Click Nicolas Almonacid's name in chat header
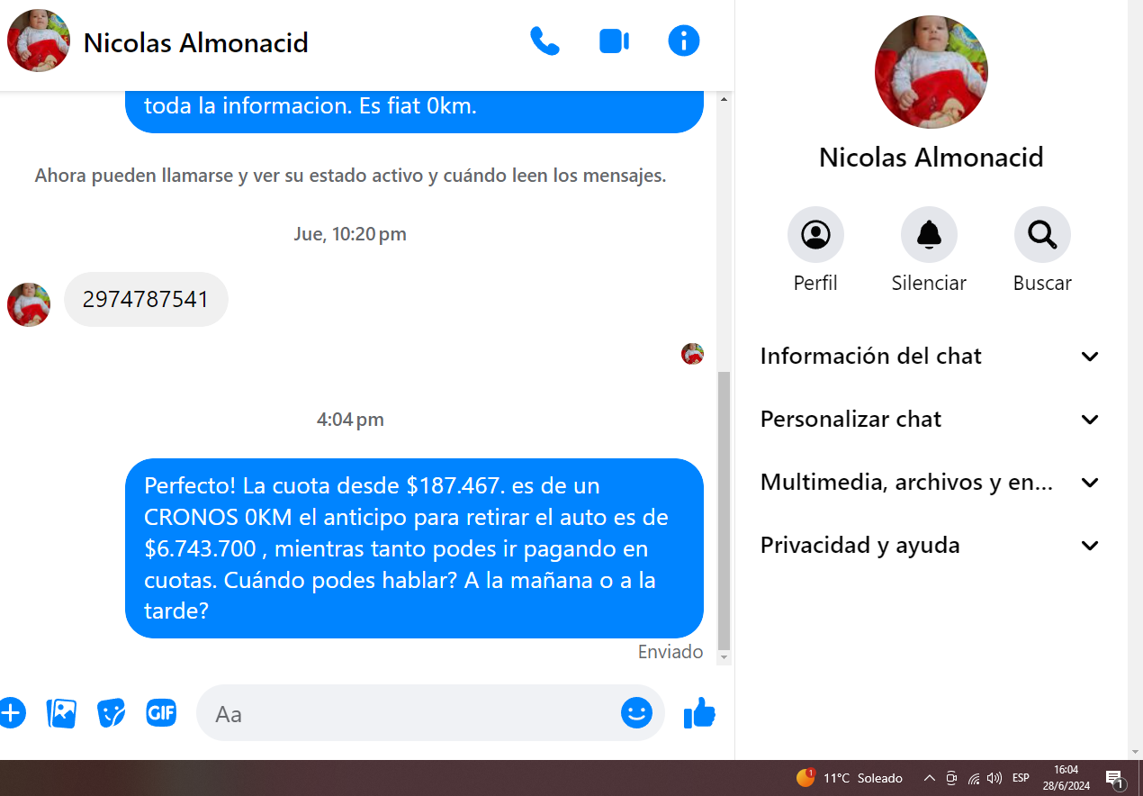Viewport: 1143px width, 796px height. [x=196, y=42]
